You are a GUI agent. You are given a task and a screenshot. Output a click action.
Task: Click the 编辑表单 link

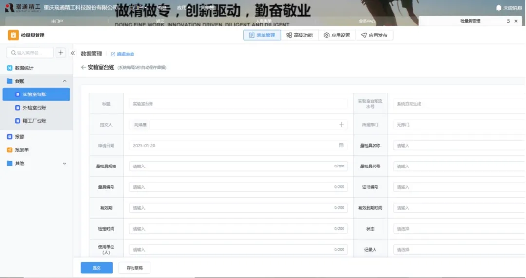[123, 54]
